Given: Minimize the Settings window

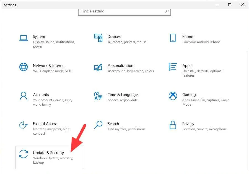Looking at the screenshot, I should [x=217, y=5].
